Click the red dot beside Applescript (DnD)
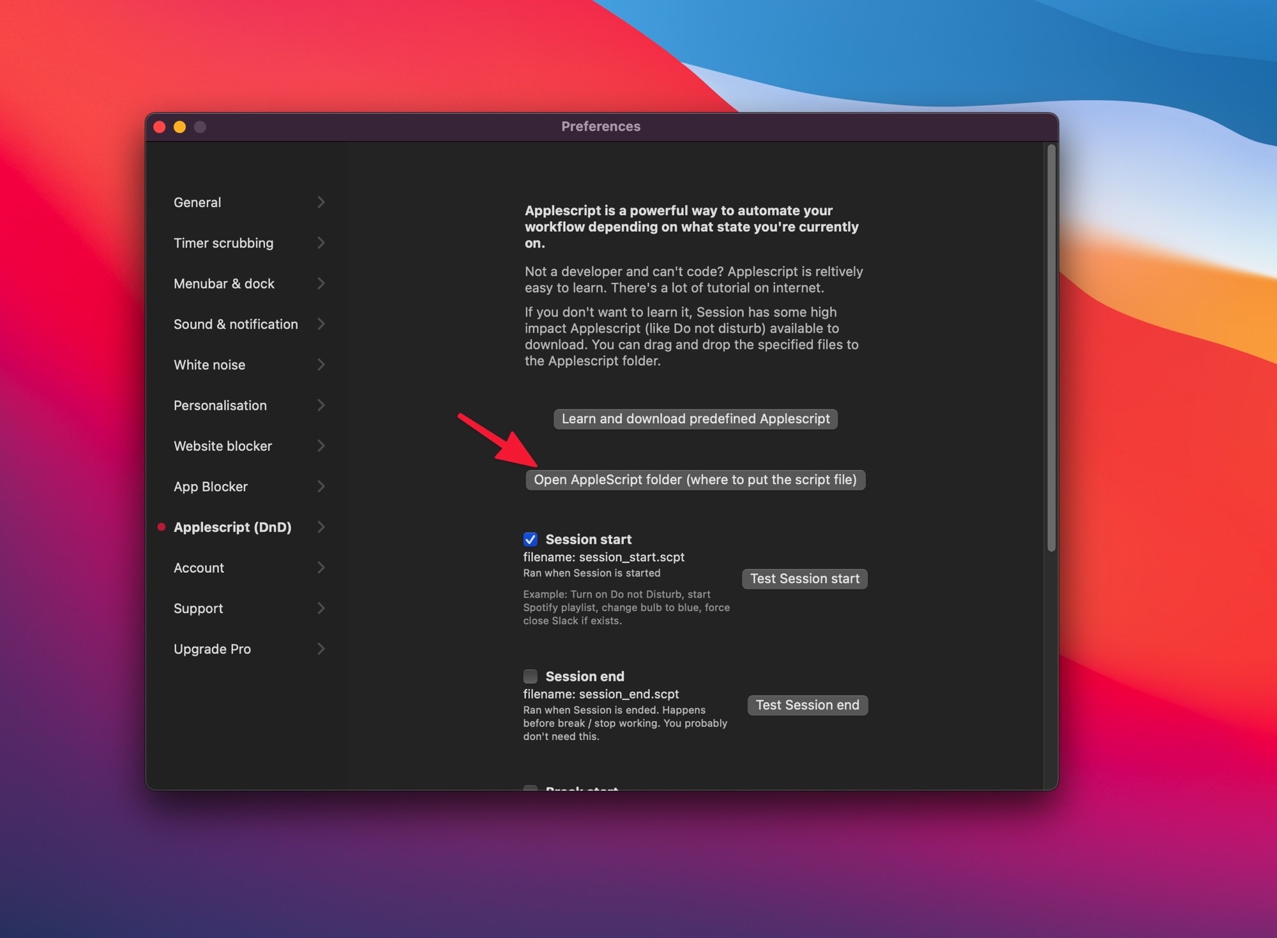 (x=162, y=527)
